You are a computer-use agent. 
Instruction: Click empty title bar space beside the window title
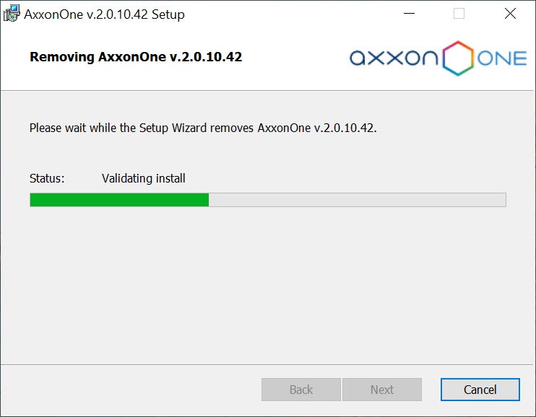click(289, 14)
